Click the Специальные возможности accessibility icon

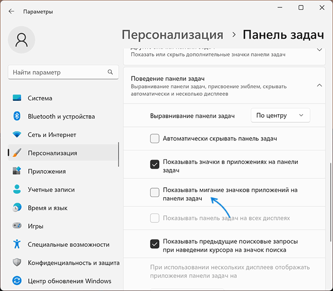pyautogui.click(x=17, y=244)
